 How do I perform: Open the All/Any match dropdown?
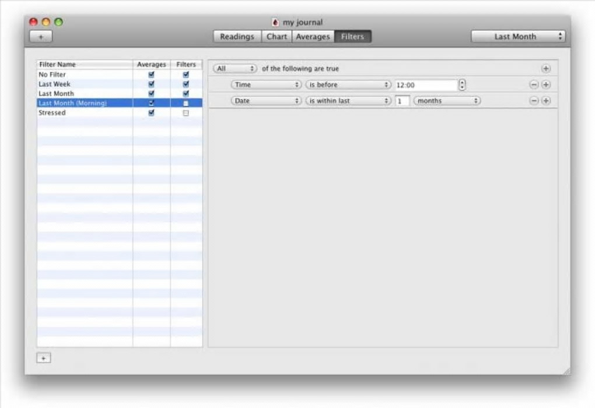tap(235, 69)
